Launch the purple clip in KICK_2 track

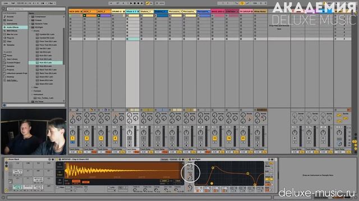coord(99,16)
